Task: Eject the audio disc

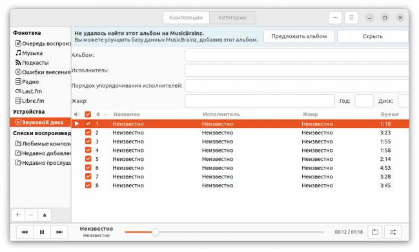Action: [x=45, y=215]
